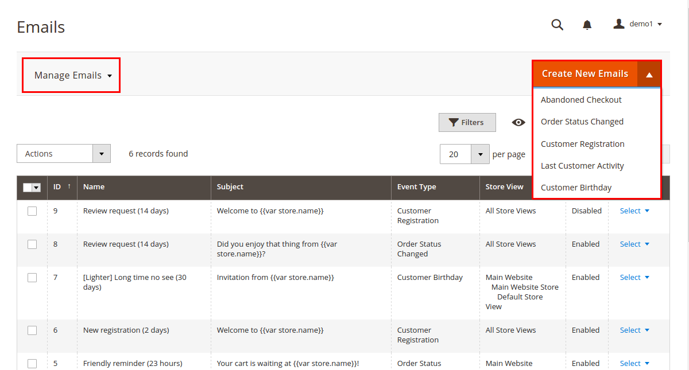Choose Abandoned Checkout from the menu

(x=581, y=100)
